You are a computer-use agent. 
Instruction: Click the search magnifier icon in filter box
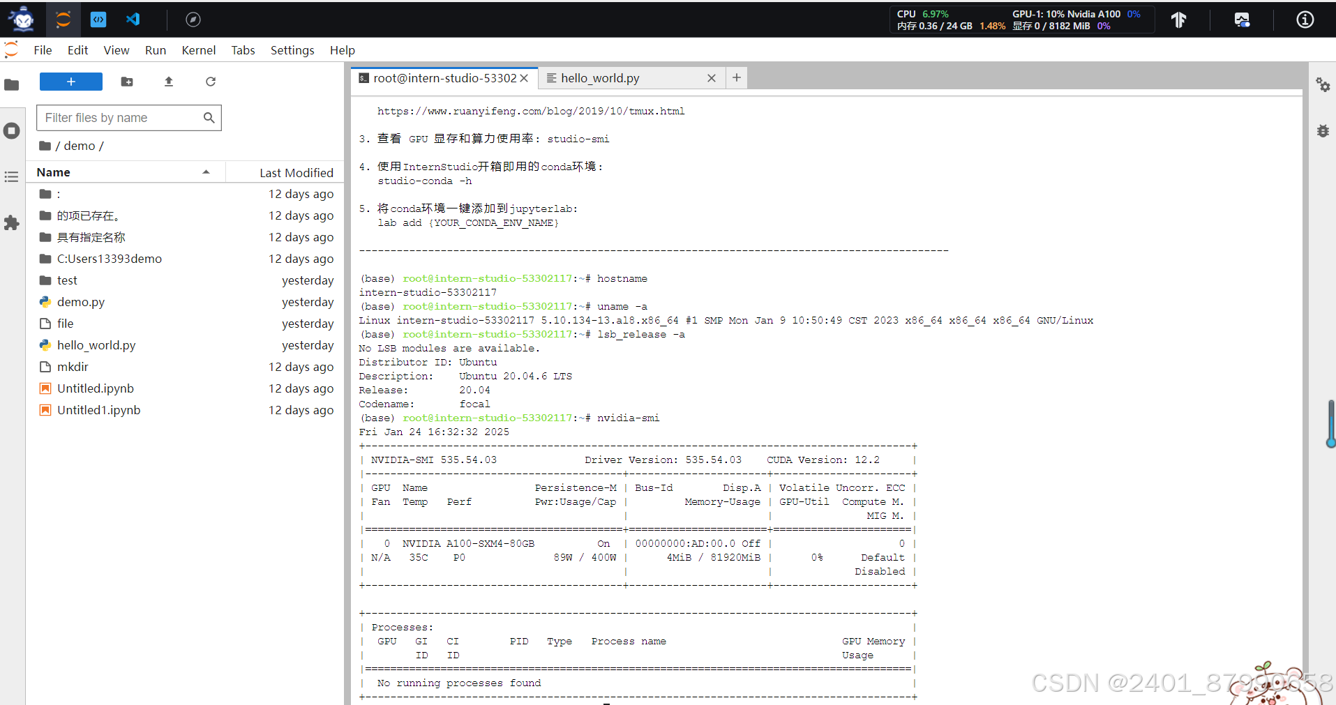tap(209, 118)
